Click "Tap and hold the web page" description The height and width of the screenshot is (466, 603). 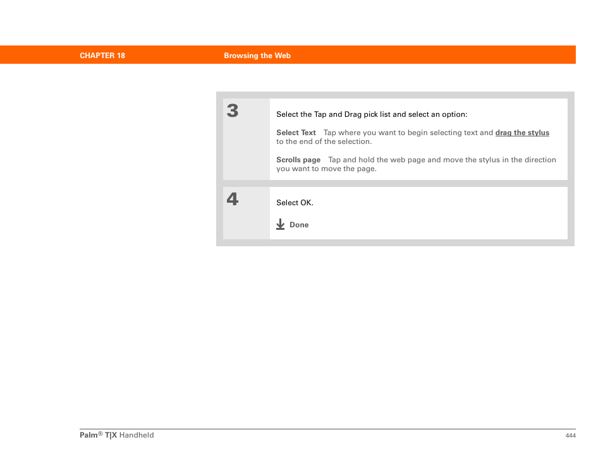(442, 160)
